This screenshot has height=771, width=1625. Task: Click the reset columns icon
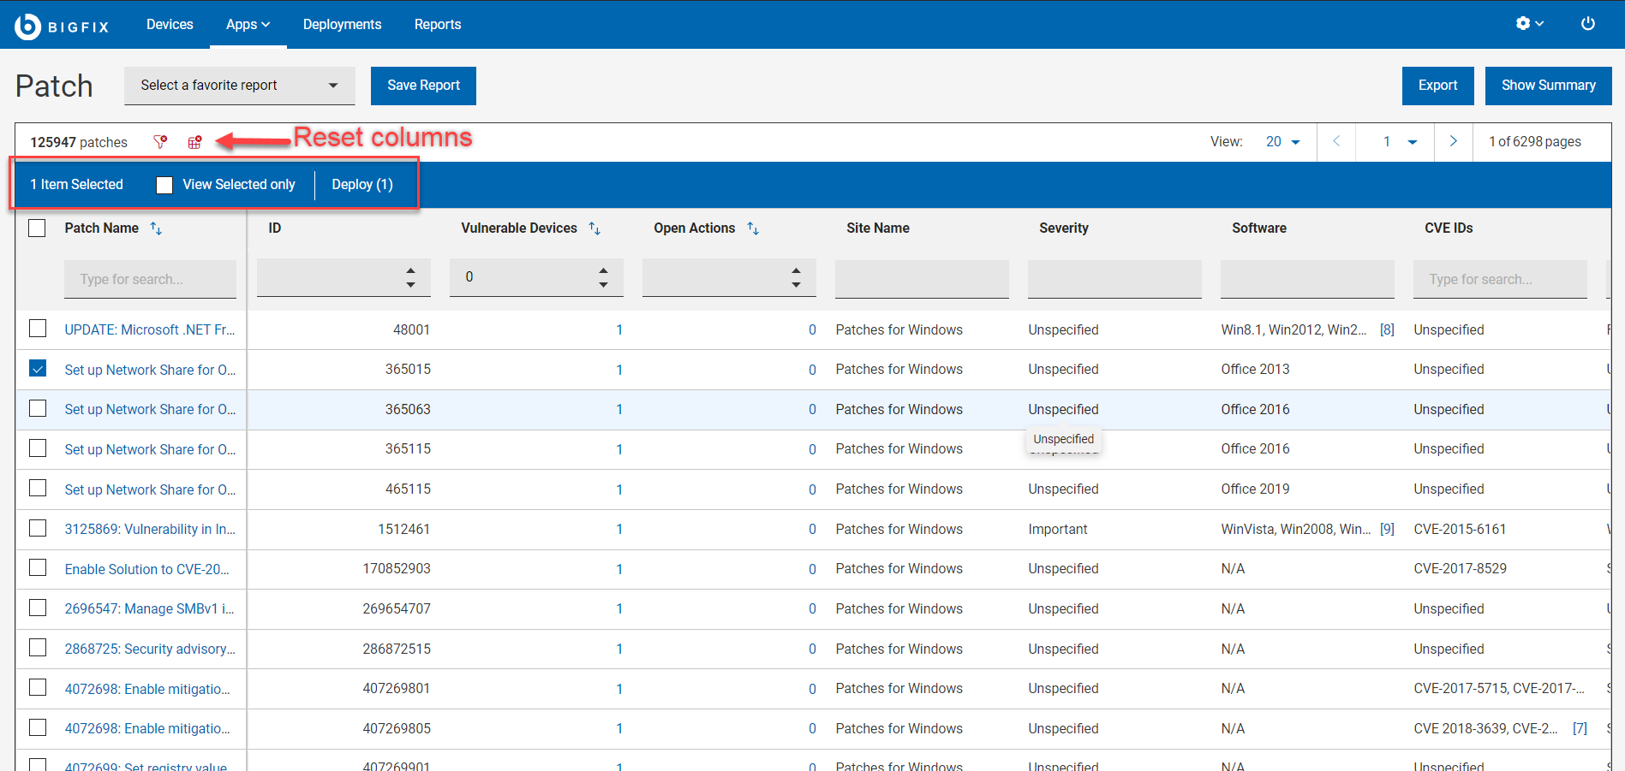[194, 142]
